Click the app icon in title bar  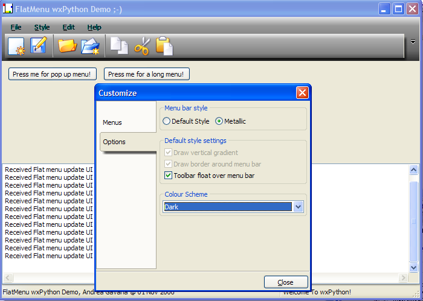click(8, 9)
